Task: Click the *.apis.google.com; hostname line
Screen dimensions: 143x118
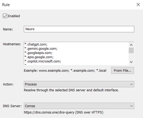Action: point(39,57)
